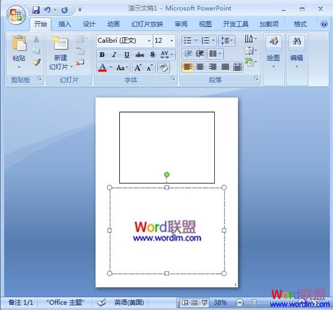Screen dimensions: 333x310
Task: Increase the list indent level
Action: coord(199,53)
